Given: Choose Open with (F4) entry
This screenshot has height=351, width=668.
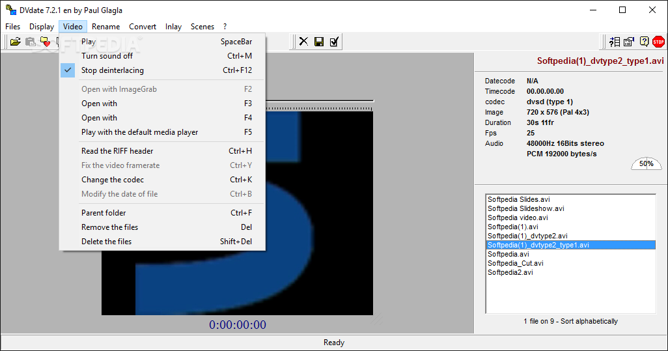Looking at the screenshot, I should tap(162, 118).
